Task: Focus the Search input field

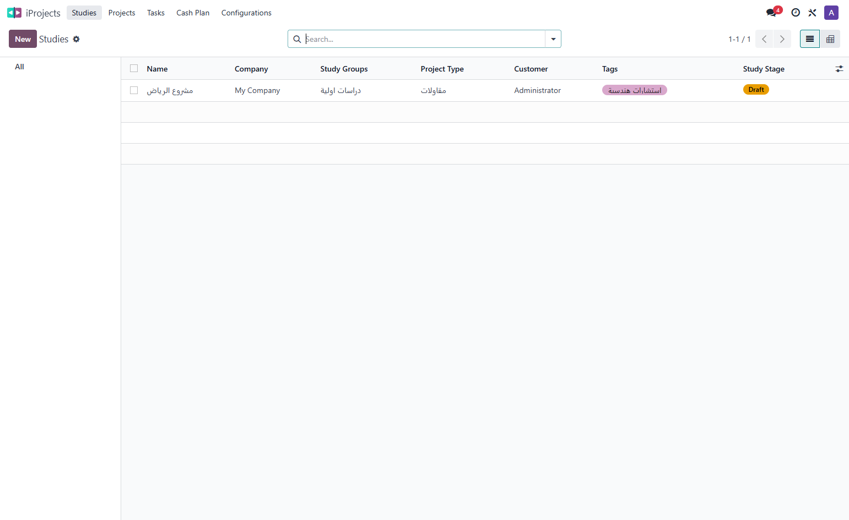Action: [424, 39]
